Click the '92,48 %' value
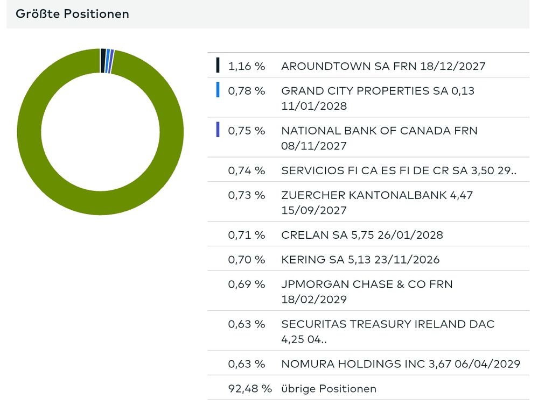Viewport: 538px width, 413px height. click(250, 389)
